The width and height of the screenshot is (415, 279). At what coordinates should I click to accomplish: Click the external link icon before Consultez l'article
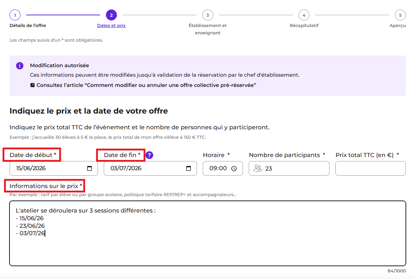click(x=32, y=85)
